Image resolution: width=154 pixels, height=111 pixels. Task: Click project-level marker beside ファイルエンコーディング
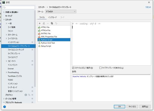click(x=32, y=50)
